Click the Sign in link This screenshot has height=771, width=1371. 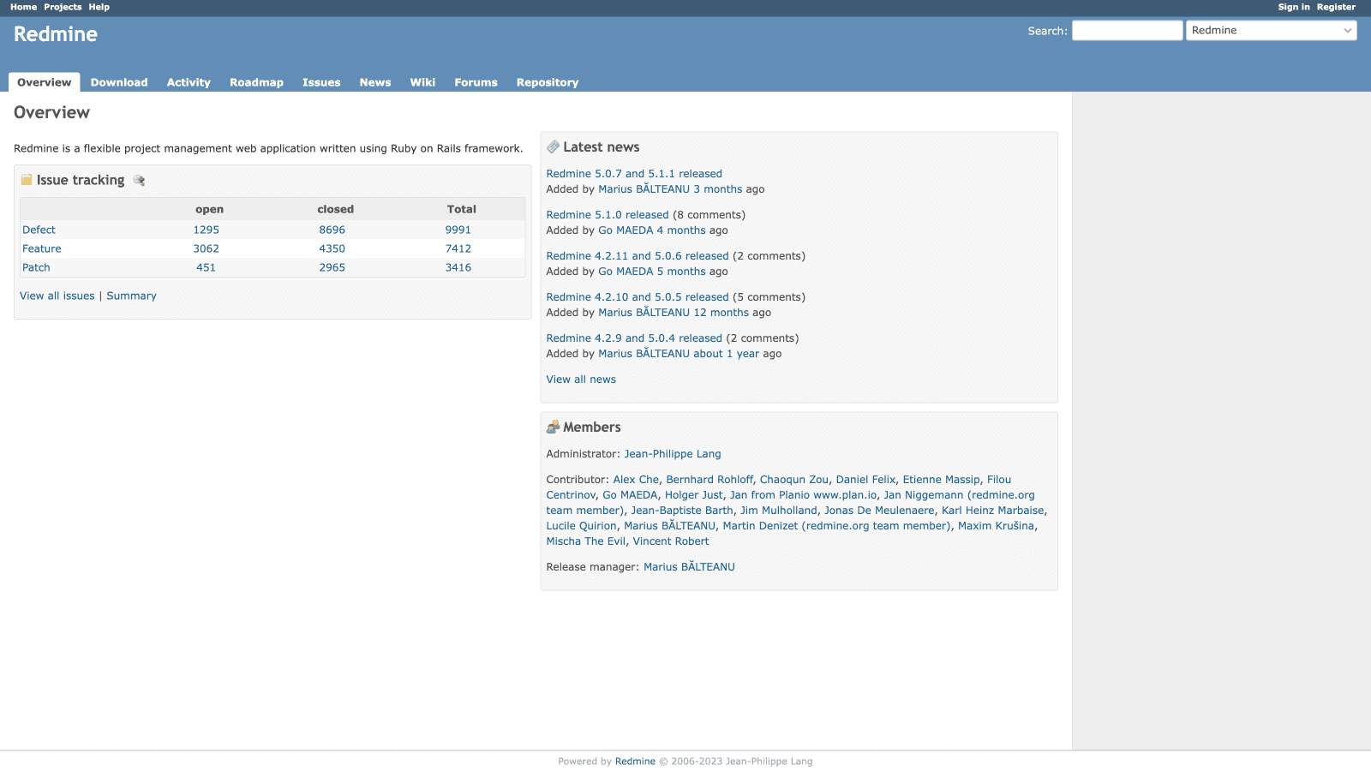click(1294, 7)
